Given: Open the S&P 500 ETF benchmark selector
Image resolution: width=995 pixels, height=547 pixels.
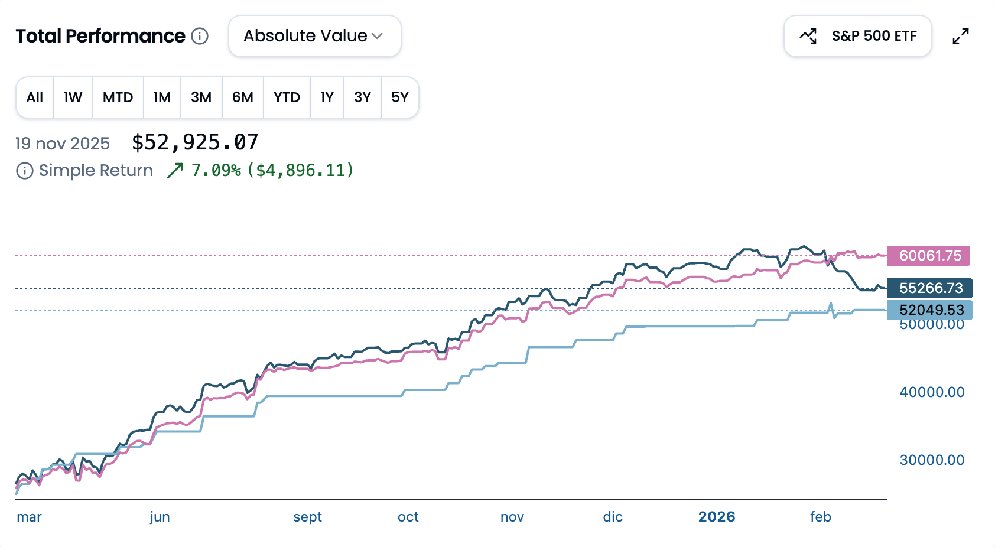Looking at the screenshot, I should (x=857, y=36).
